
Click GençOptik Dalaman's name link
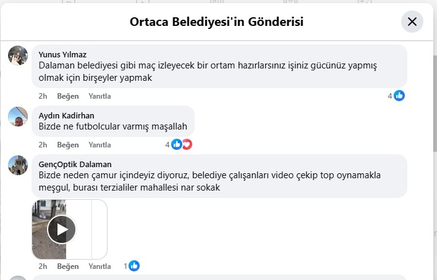tap(75, 164)
